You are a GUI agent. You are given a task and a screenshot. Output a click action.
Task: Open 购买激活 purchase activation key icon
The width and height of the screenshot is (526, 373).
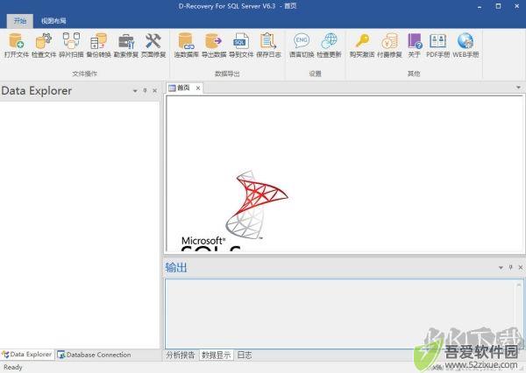tap(362, 46)
